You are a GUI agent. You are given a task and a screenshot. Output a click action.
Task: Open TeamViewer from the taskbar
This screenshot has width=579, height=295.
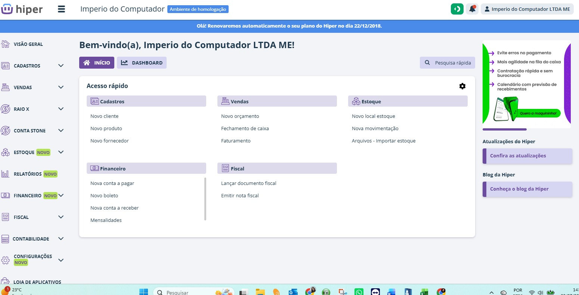(x=375, y=292)
